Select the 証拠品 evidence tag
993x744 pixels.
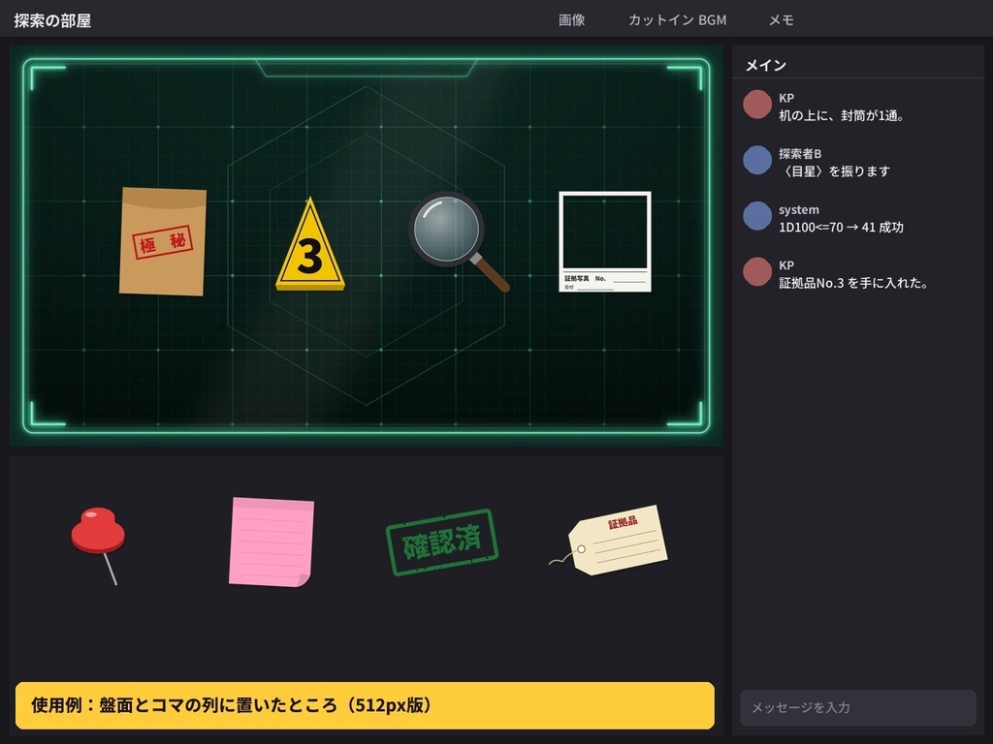(x=609, y=541)
